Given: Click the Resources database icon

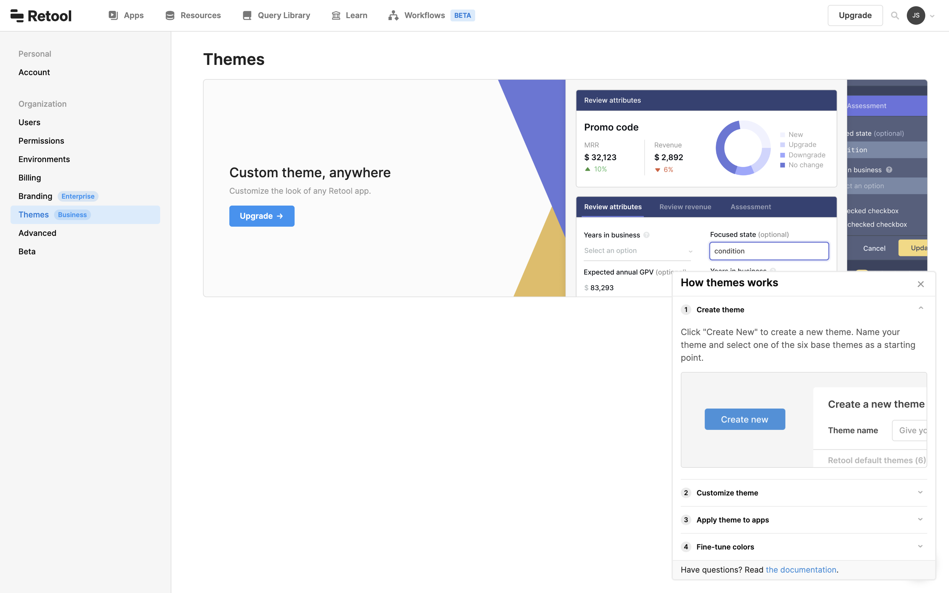Looking at the screenshot, I should pyautogui.click(x=170, y=15).
